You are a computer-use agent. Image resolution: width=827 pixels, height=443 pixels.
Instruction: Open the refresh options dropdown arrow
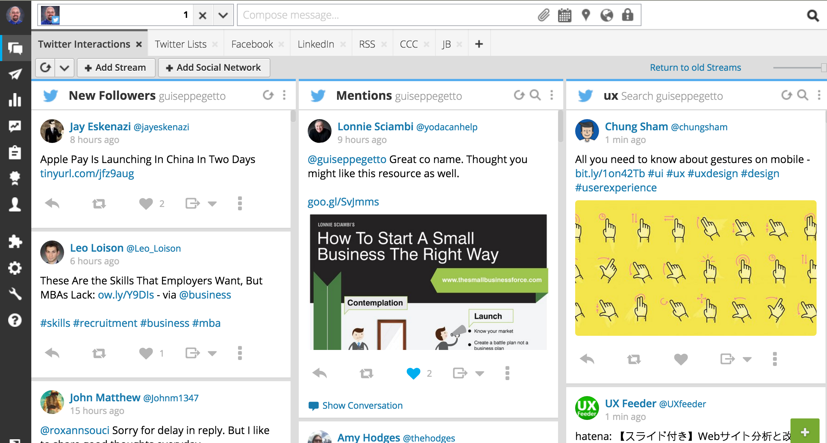click(64, 67)
